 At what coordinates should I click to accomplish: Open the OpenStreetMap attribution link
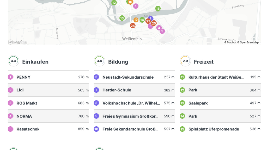pos(248,42)
